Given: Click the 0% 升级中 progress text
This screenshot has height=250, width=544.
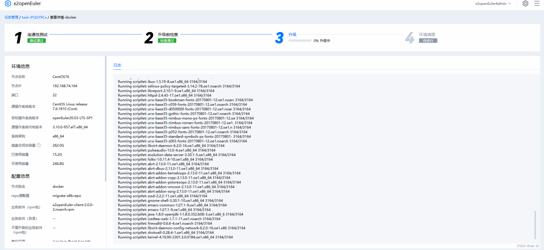Looking at the screenshot, I should (322, 41).
